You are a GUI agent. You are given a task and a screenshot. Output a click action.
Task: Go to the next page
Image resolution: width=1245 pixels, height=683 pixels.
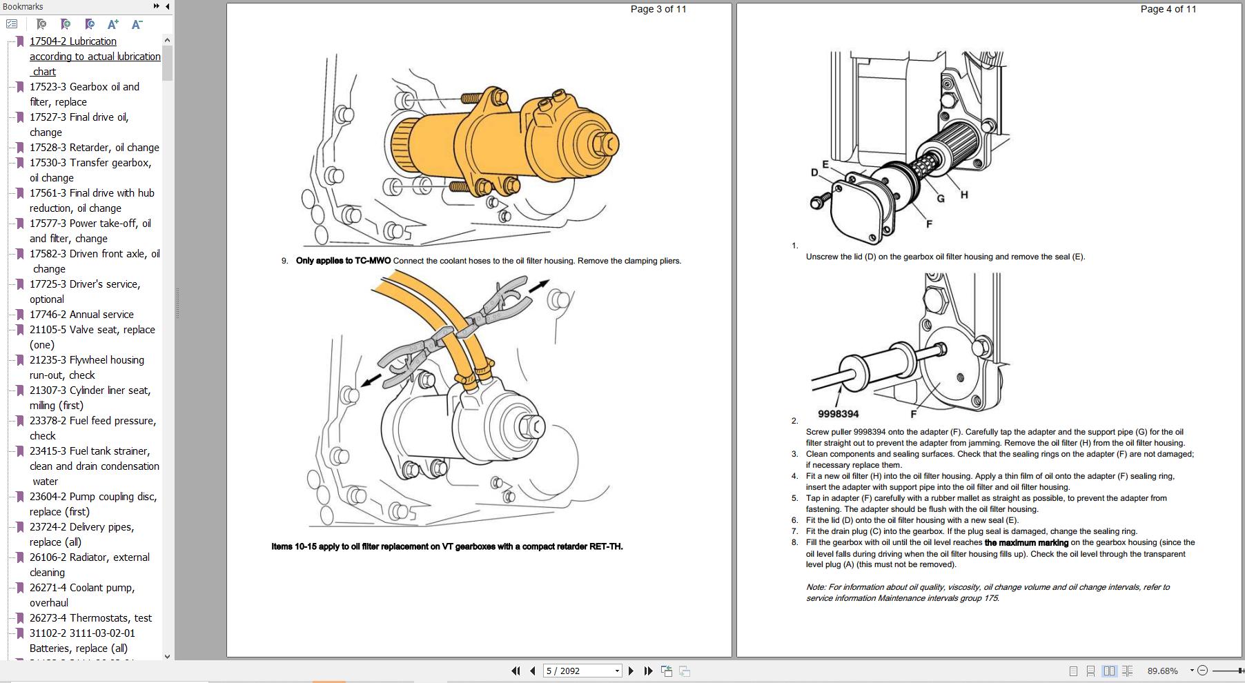631,671
